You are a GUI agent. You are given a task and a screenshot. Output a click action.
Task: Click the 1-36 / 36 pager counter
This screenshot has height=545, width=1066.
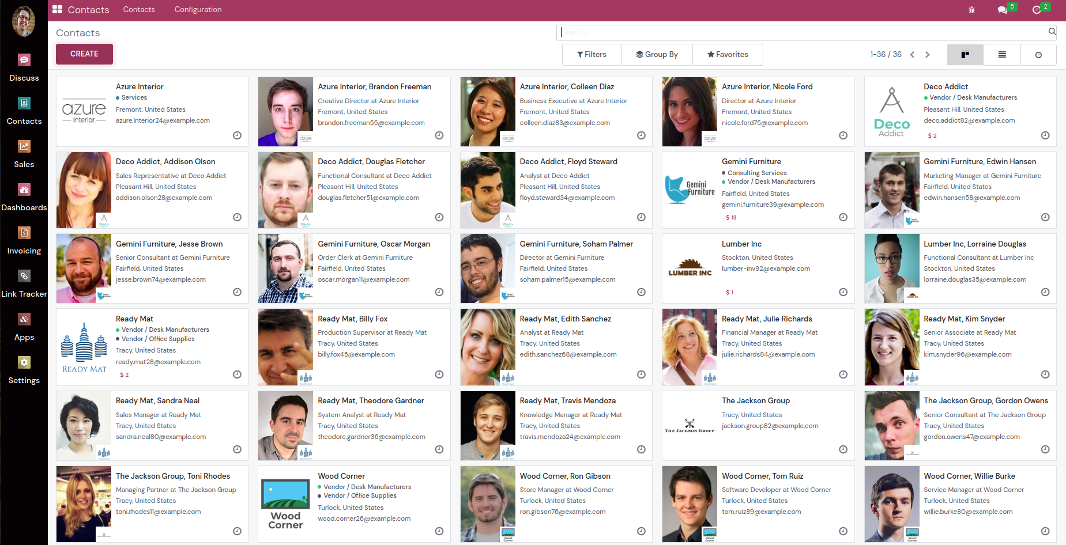(886, 55)
